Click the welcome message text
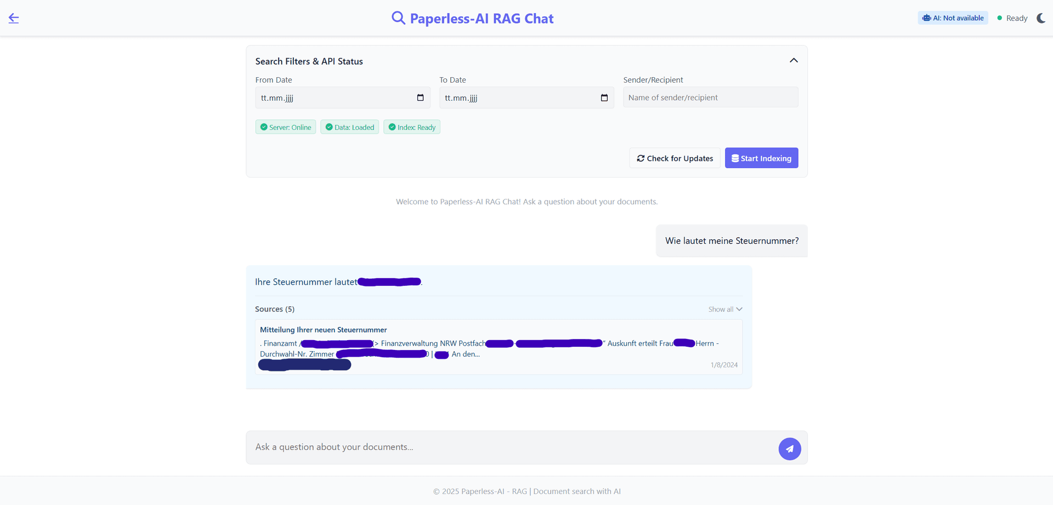Screen dimensions: 1053x505 click(526, 202)
